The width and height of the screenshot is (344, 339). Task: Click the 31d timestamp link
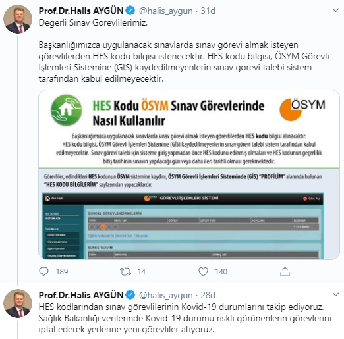[208, 11]
